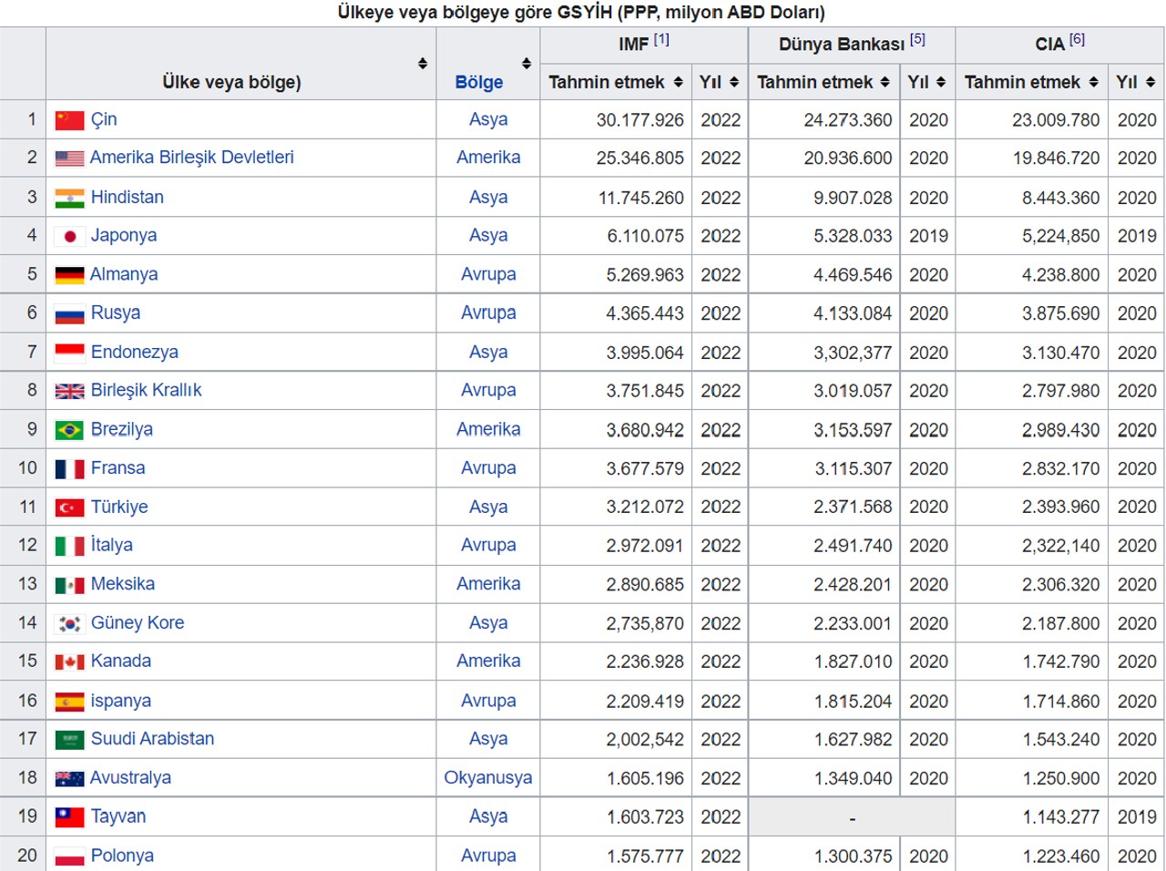Open the Japonya country link

coord(123,235)
